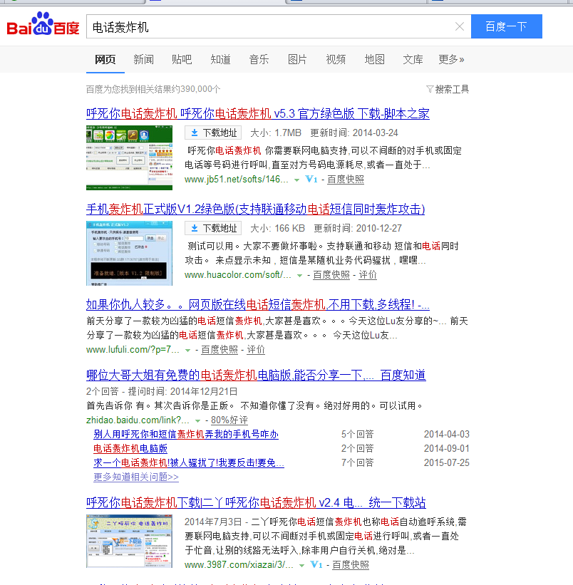
Task: Open the 呼死你电话轰炸机下载 统一下载站 result
Action: coord(256,502)
